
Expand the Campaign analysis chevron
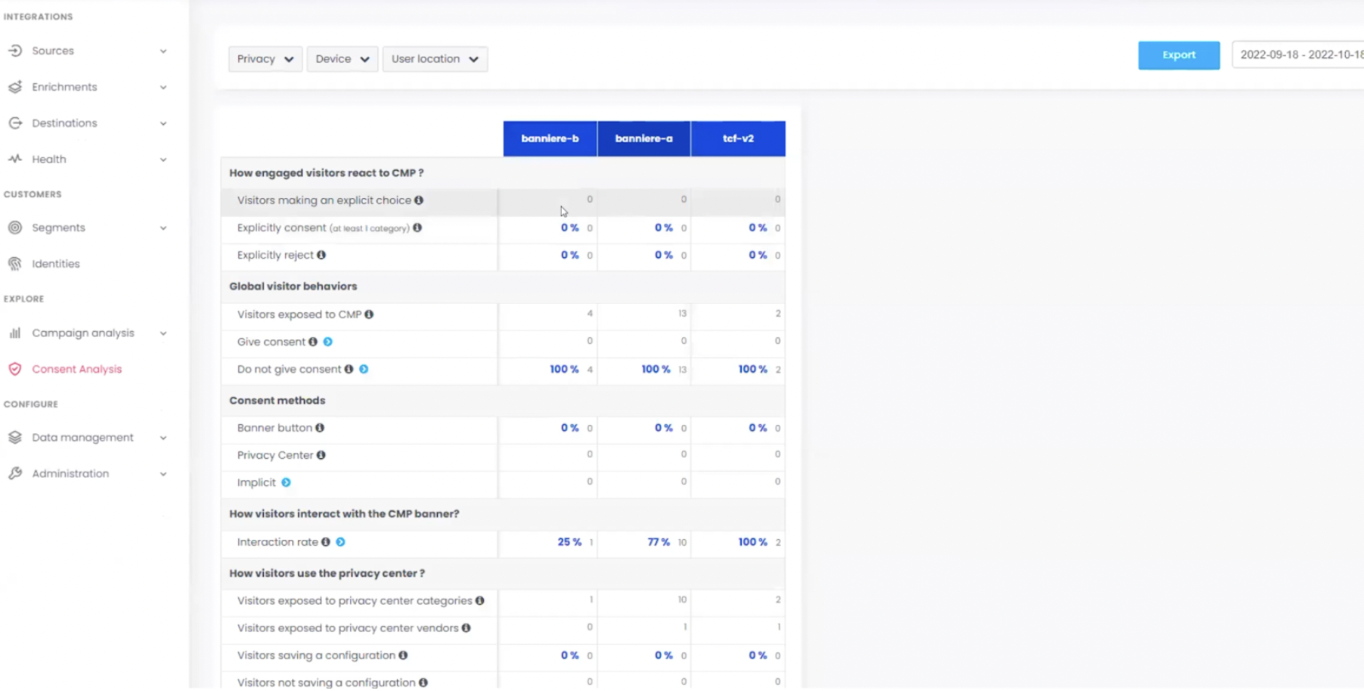[163, 333]
